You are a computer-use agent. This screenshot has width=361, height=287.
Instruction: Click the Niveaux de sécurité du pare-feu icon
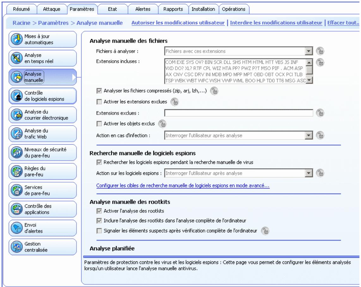(16, 152)
